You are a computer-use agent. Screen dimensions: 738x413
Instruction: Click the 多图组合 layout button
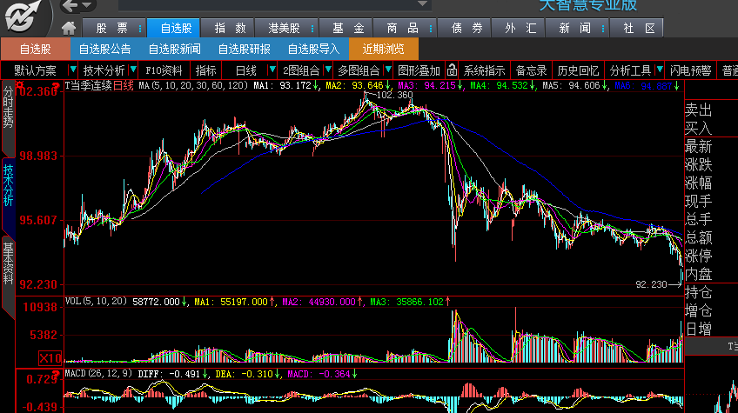pyautogui.click(x=359, y=70)
